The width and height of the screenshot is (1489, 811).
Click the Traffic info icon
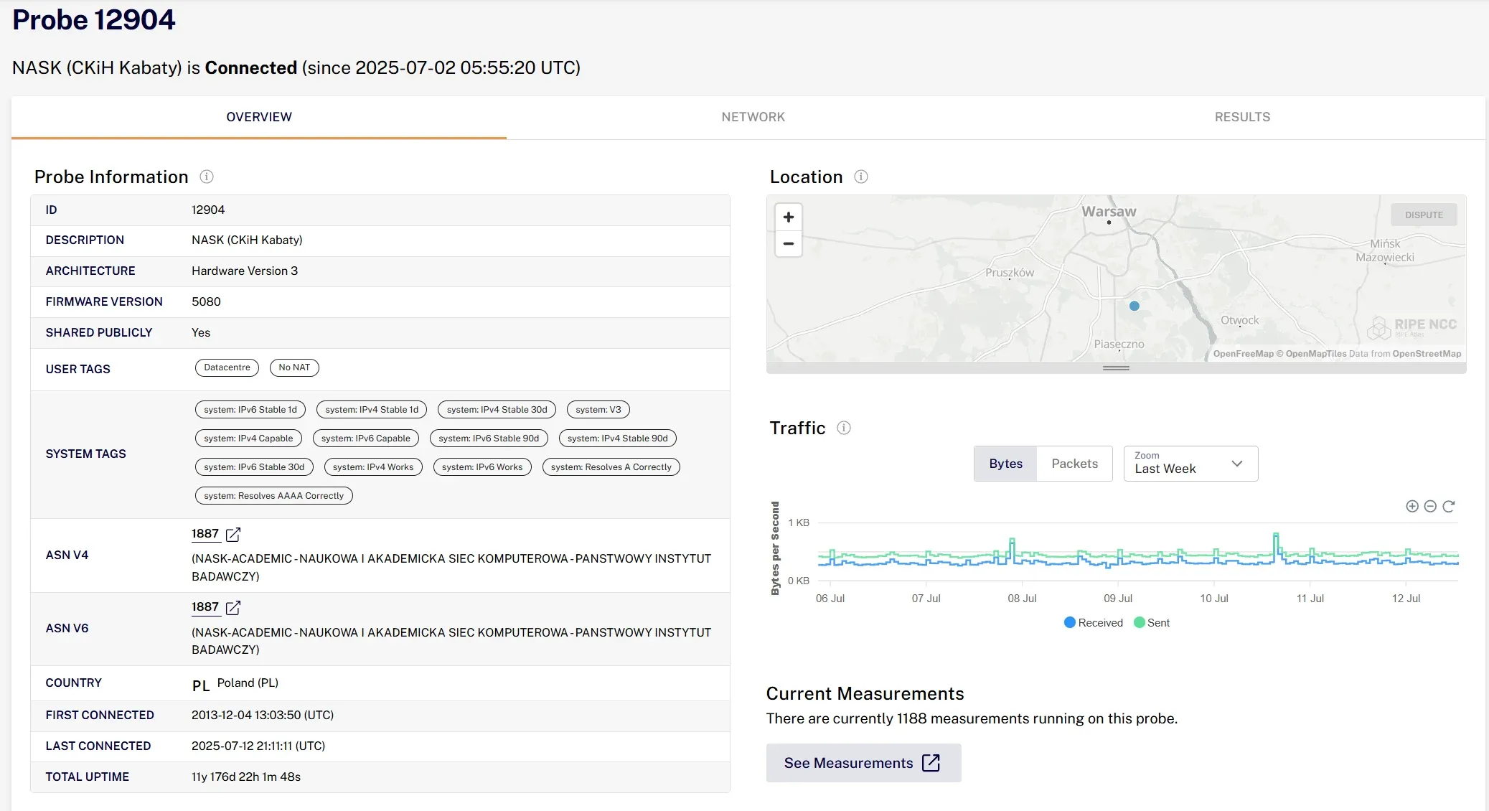(x=844, y=428)
